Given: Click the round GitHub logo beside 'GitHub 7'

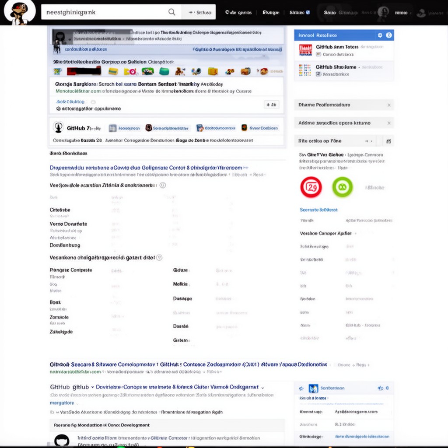Looking at the screenshot, I should [58, 127].
